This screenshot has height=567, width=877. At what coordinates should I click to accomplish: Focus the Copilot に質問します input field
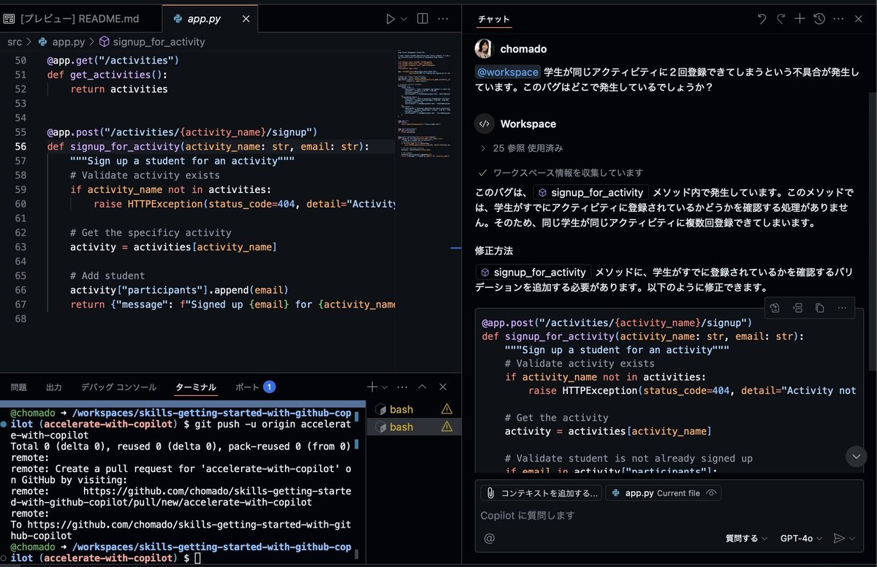click(x=669, y=515)
